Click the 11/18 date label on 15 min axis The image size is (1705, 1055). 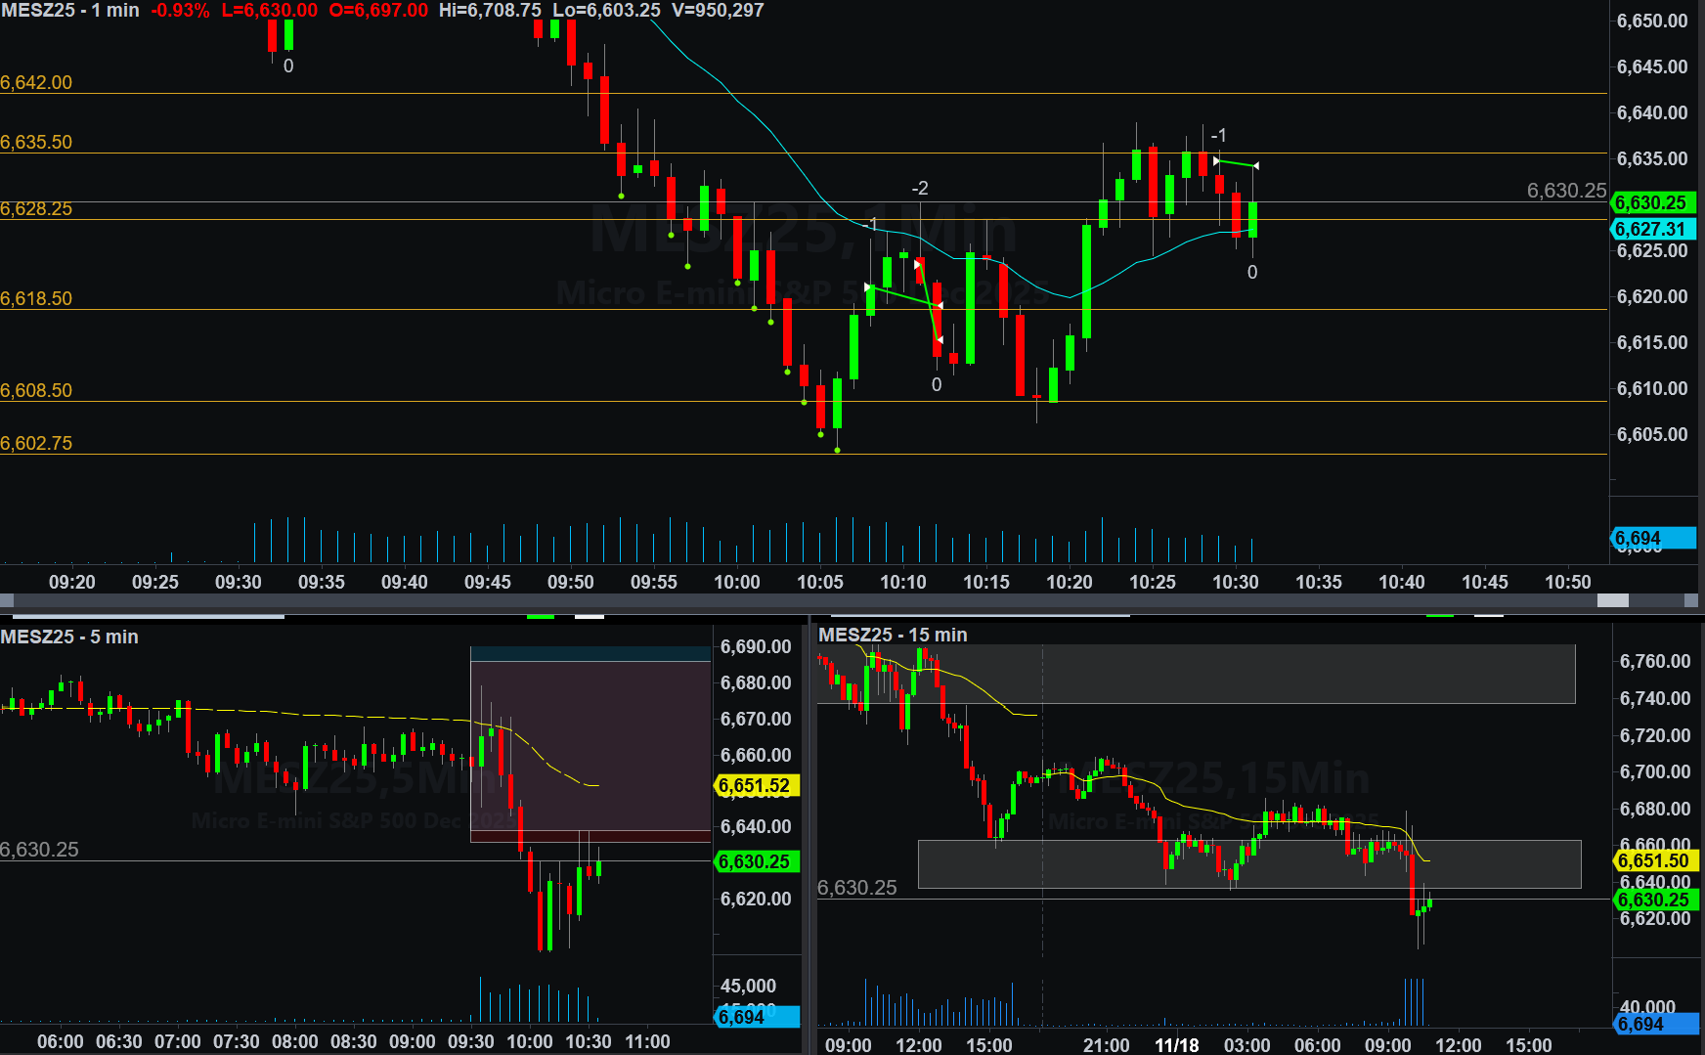pos(1176,1044)
